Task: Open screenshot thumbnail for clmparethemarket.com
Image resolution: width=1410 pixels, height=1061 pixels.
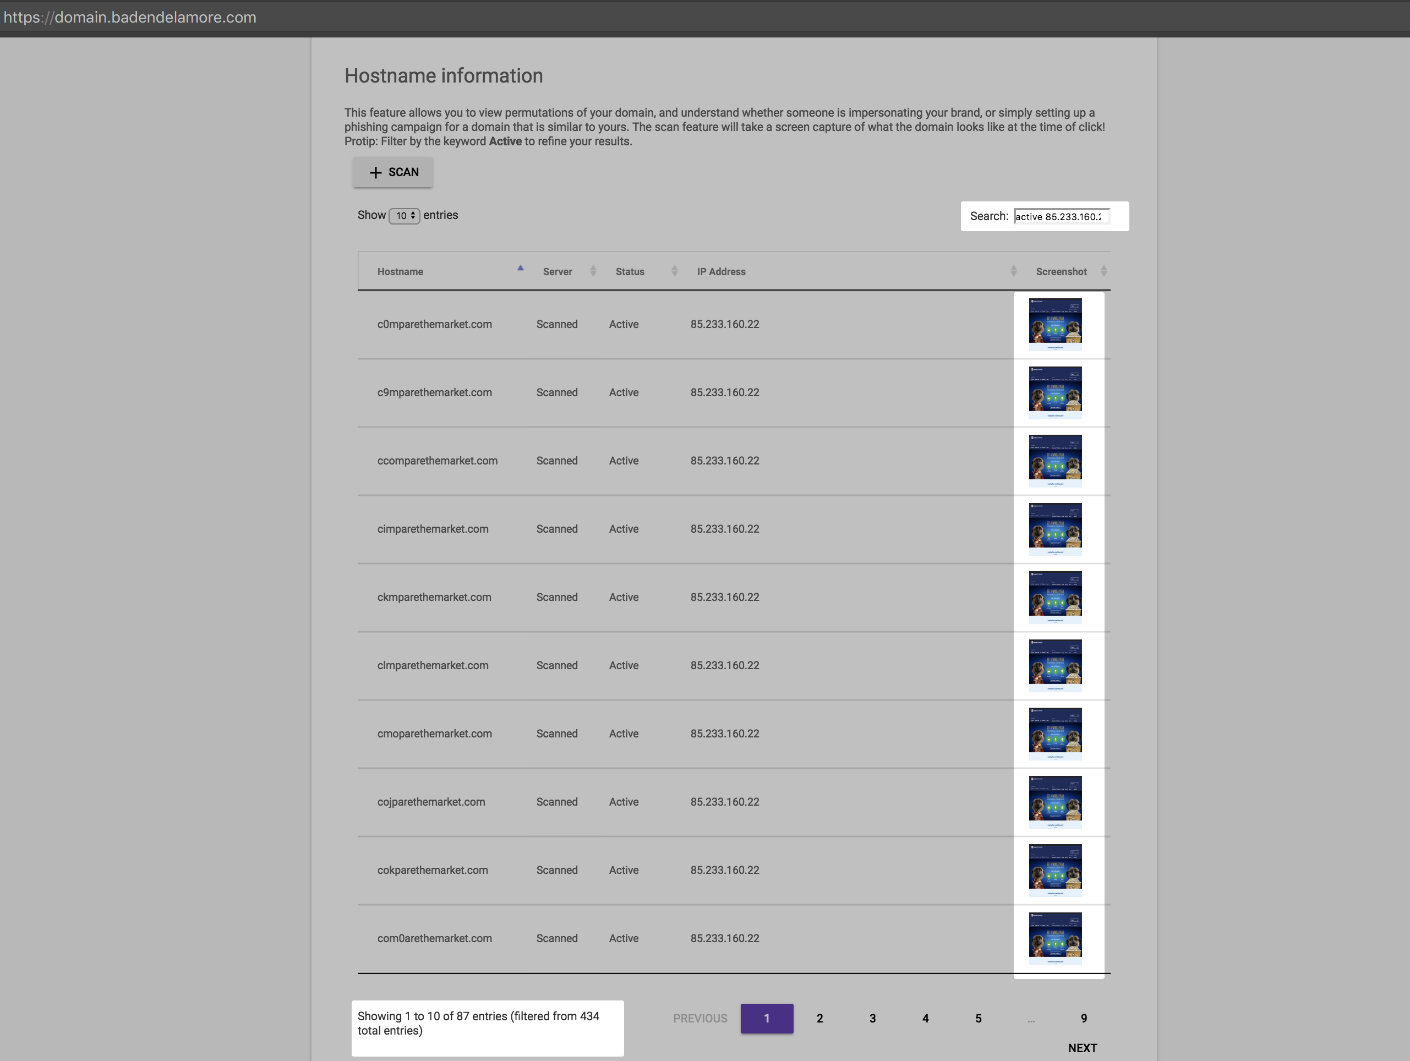Action: click(1055, 665)
